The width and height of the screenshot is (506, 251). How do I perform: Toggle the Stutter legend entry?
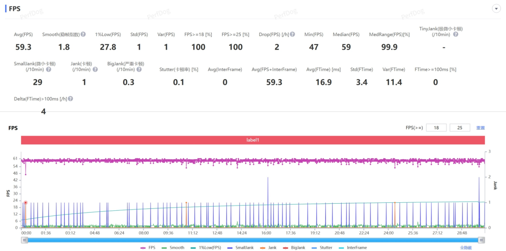pos(321,248)
